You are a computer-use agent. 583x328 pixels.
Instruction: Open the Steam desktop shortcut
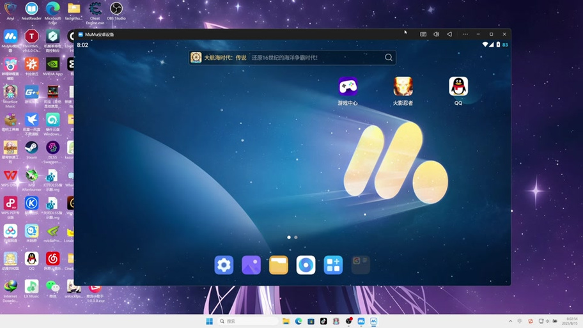point(31,150)
